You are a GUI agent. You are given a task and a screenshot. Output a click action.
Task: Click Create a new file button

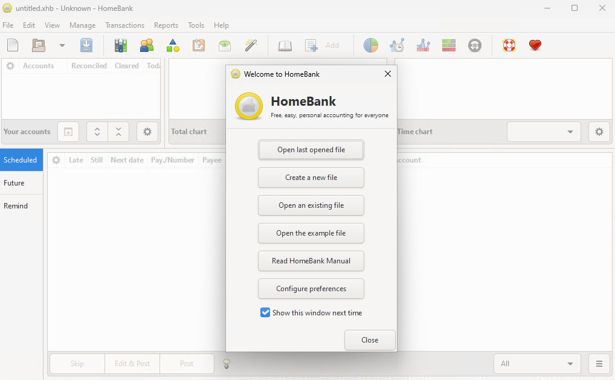[x=311, y=178]
